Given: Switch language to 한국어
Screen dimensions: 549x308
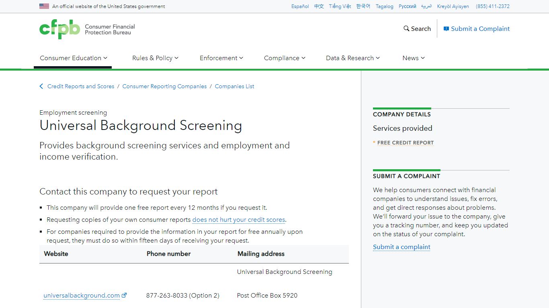Looking at the screenshot, I should click(x=363, y=6).
